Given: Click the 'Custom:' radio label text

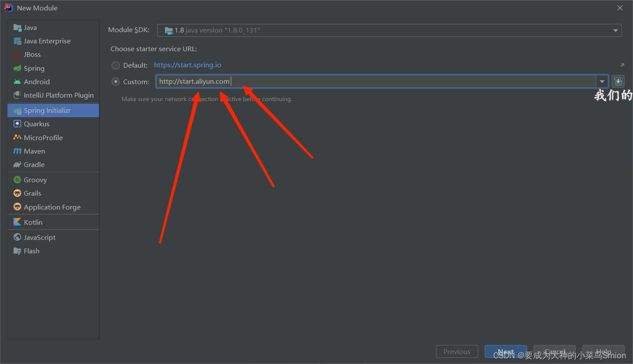Looking at the screenshot, I should pyautogui.click(x=136, y=82).
